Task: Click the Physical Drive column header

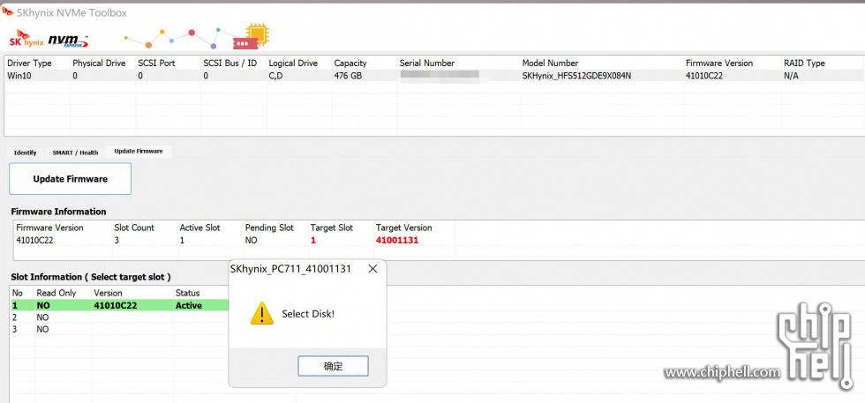Action: 99,63
